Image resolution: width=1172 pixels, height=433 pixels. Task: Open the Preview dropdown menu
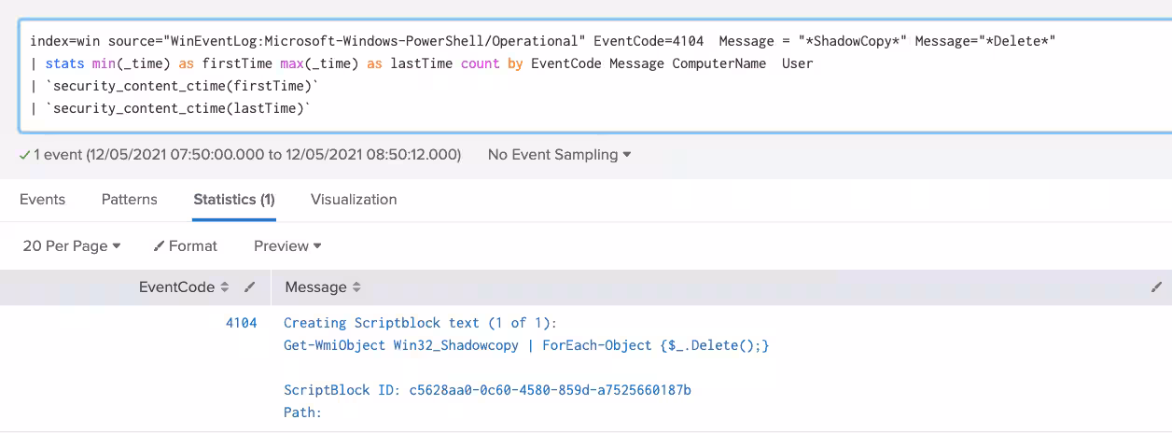tap(287, 246)
